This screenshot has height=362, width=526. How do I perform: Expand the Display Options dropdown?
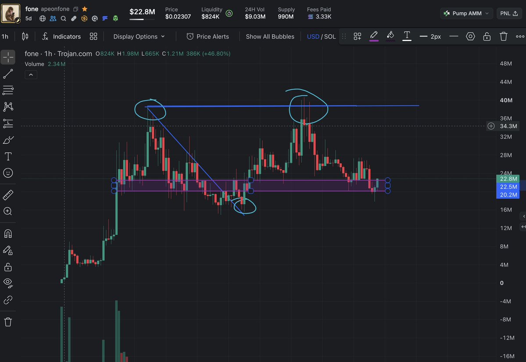pos(139,36)
